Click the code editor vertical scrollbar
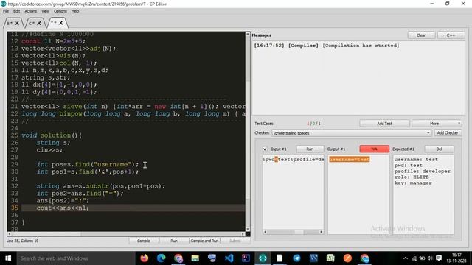This screenshot has width=472, height=265. click(248, 131)
